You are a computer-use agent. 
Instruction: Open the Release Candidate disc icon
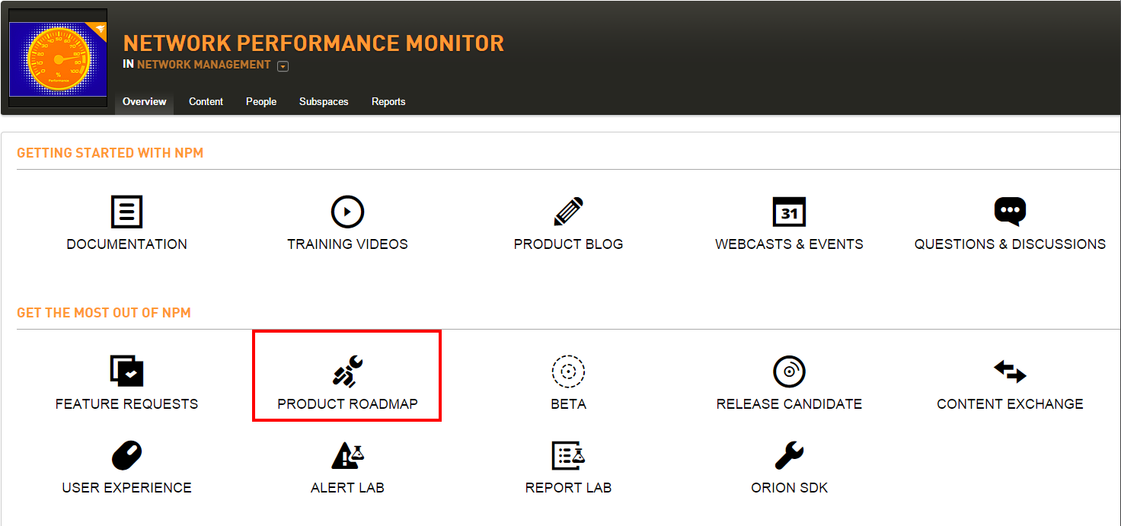tap(789, 371)
